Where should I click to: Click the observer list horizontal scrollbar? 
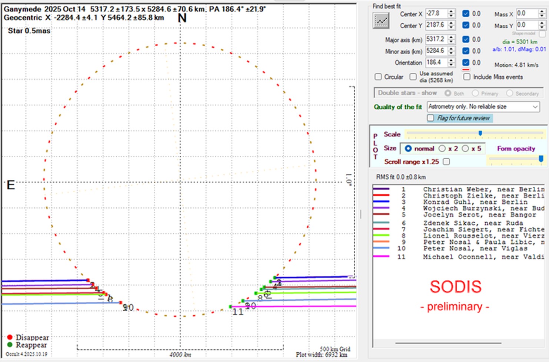pyautogui.click(x=448, y=343)
